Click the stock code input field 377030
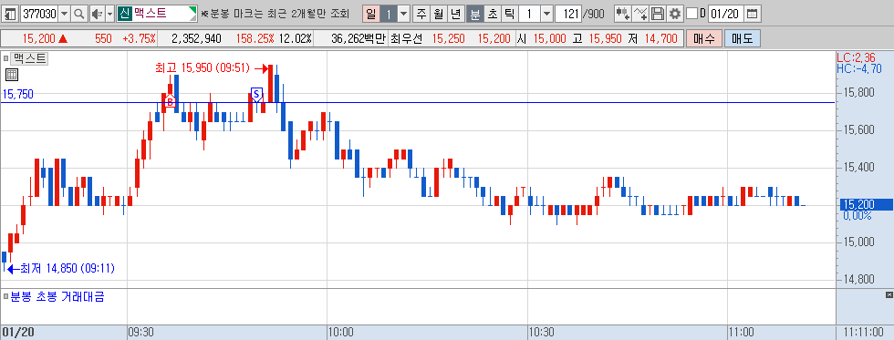The image size is (894, 340). click(38, 13)
